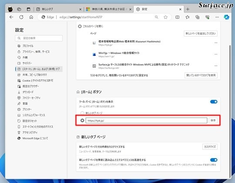Open Settings and more ellipsis menu
The image size is (235, 183).
(217, 17)
